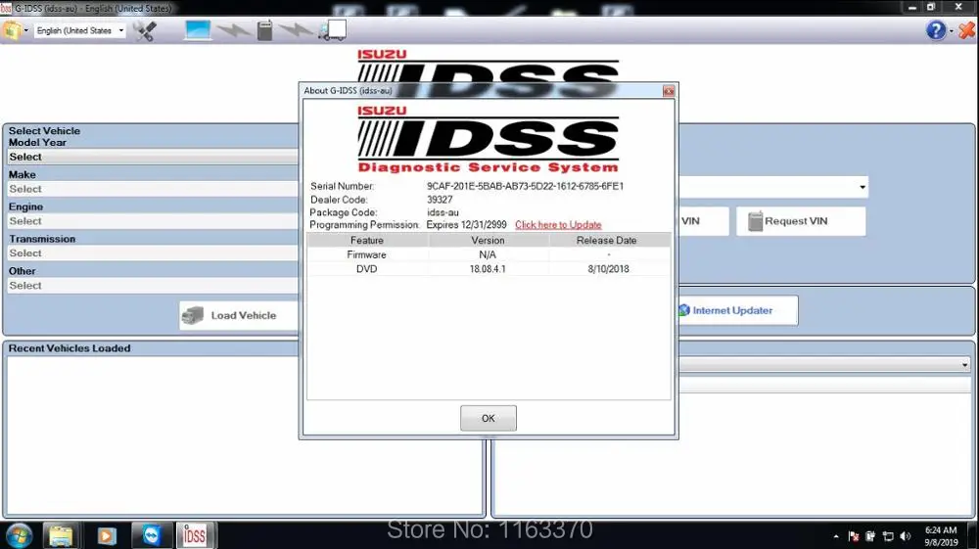Screen dimensions: 979x549
Task: Click the Expires 12/31/2999 text
Action: (x=466, y=225)
